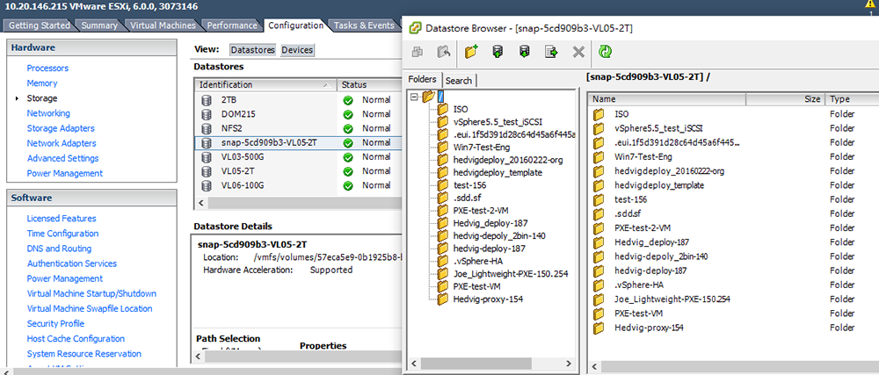The width and height of the screenshot is (879, 375).
Task: Click the grey X delete icon
Action: click(578, 52)
